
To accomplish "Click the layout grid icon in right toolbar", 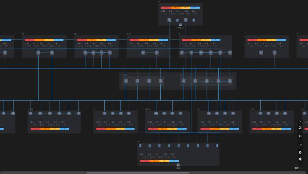I will 300,136.
